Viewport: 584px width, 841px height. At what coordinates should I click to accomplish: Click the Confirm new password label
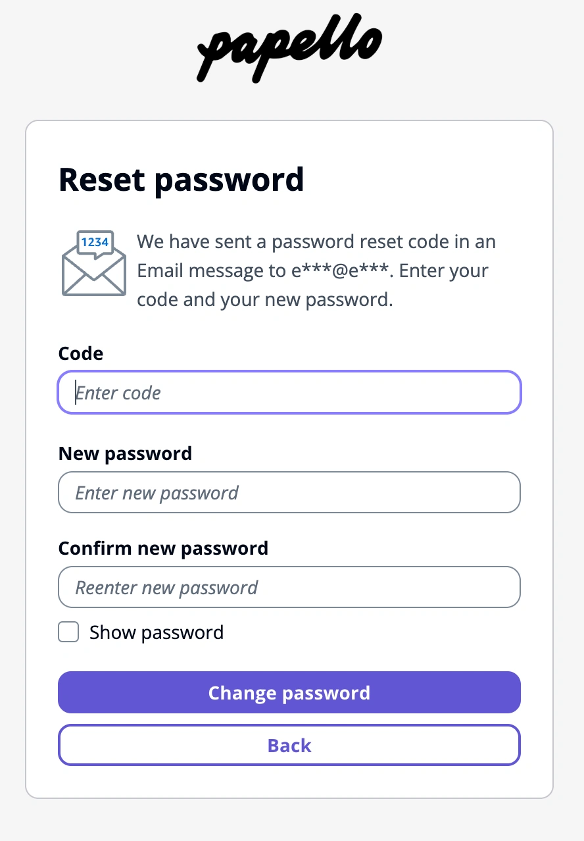click(163, 548)
